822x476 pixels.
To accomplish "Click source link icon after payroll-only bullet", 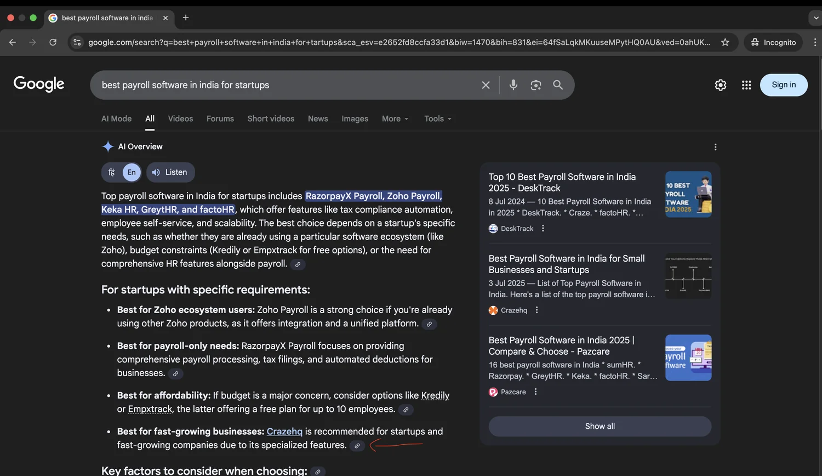I will 175,374.
